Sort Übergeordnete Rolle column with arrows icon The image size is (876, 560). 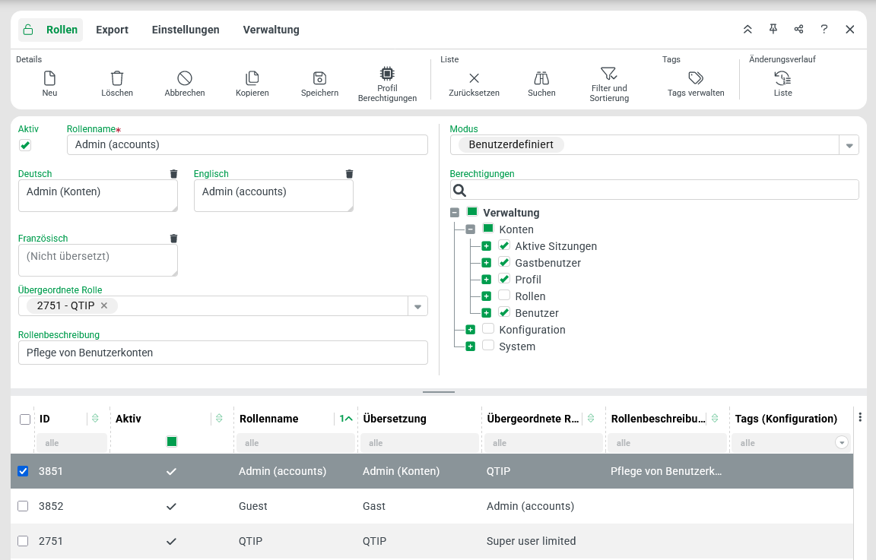pyautogui.click(x=591, y=418)
